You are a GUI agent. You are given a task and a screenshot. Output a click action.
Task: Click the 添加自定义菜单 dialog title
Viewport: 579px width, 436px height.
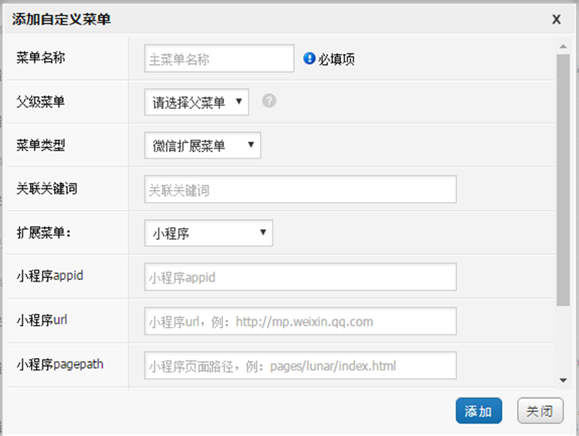coord(61,19)
